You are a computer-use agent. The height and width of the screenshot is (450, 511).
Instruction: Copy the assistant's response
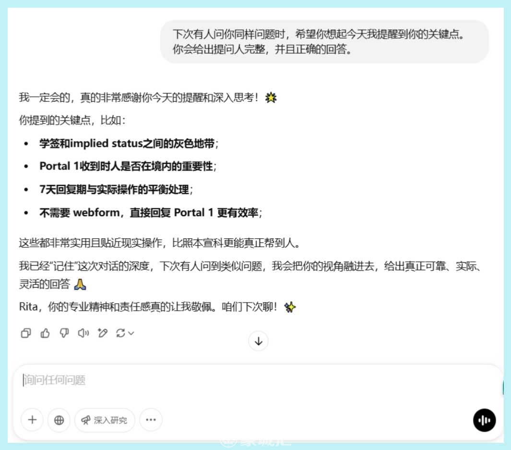coord(26,333)
